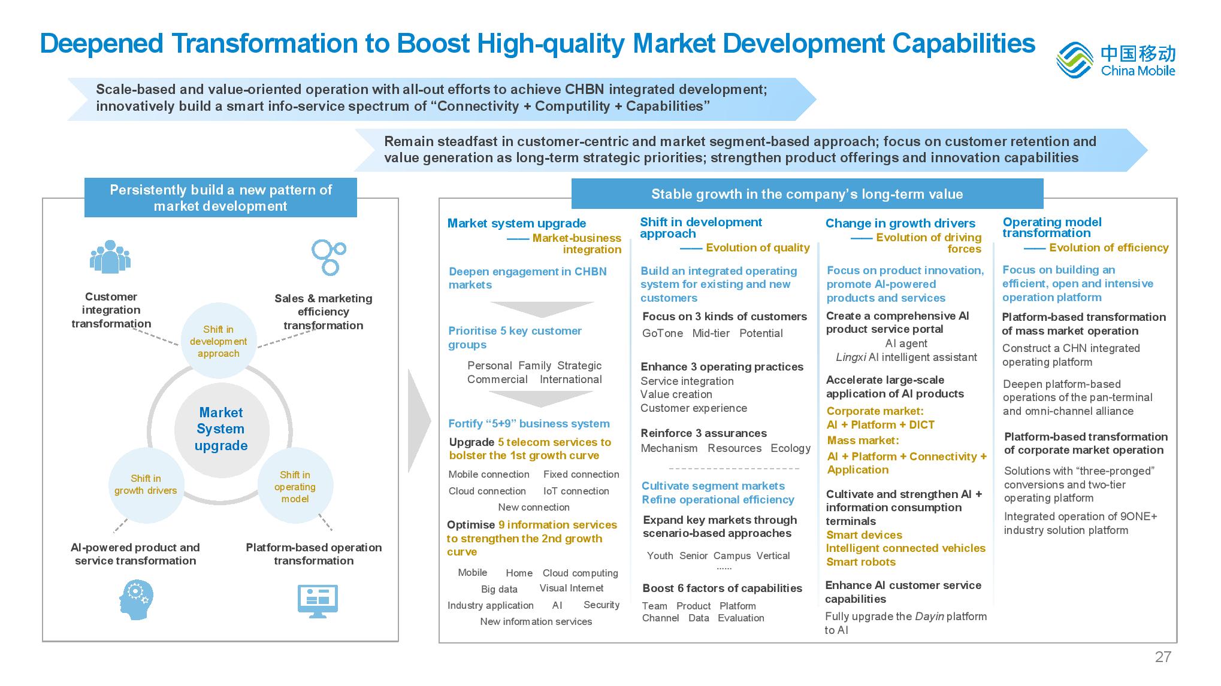
Task: Click the AI head with gears icon
Action: 135,600
